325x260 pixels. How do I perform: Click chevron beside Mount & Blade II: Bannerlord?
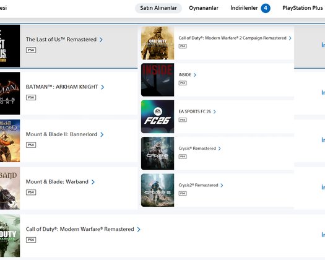coord(102,134)
